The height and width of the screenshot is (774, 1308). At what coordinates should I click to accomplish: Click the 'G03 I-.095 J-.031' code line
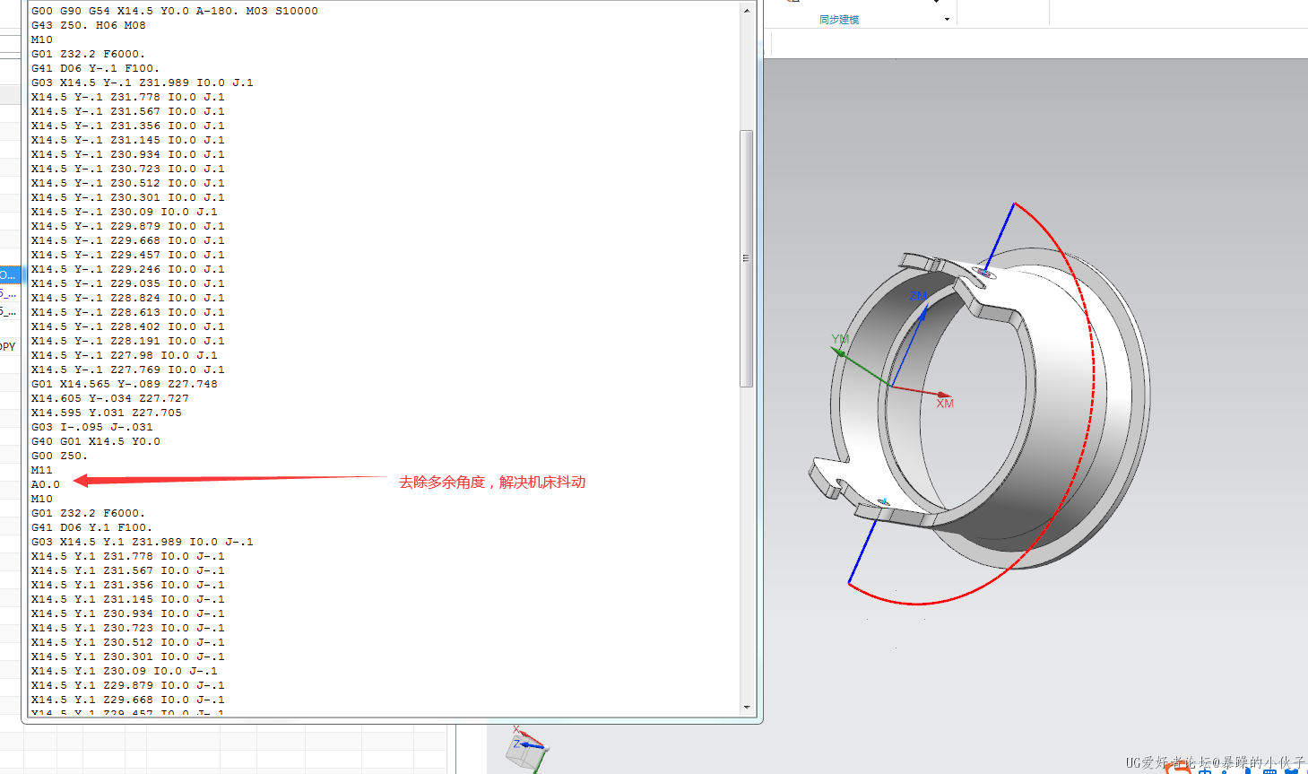[x=92, y=427]
